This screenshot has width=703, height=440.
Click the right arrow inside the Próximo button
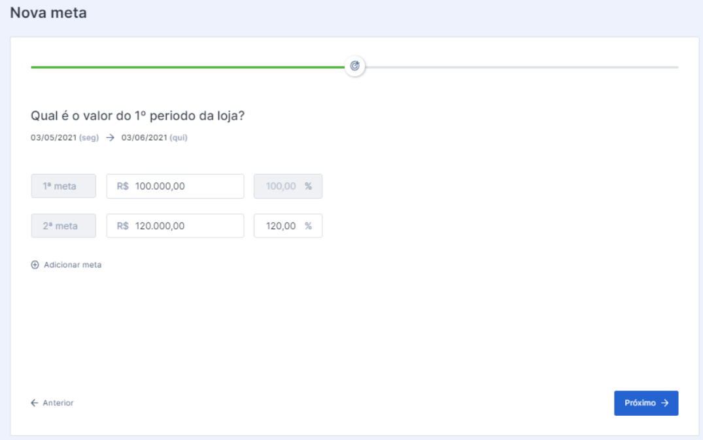coord(665,403)
